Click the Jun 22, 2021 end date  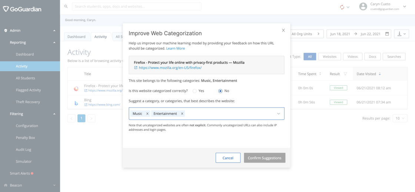click(x=371, y=34)
